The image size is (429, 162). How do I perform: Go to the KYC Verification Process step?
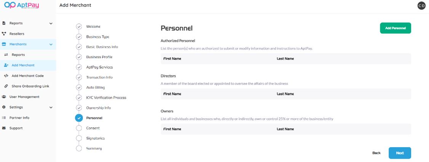point(106,98)
